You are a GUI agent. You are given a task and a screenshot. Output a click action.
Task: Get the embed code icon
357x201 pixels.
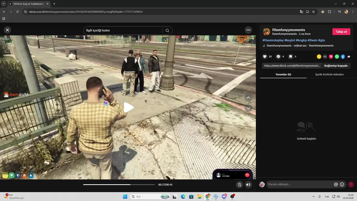[325, 57]
